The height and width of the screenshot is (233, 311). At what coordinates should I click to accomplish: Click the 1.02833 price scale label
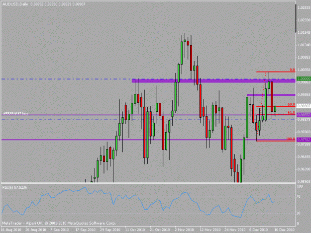pyautogui.click(x=304, y=7)
